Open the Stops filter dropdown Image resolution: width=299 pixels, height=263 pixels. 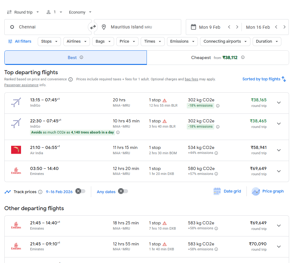pyautogui.click(x=49, y=41)
